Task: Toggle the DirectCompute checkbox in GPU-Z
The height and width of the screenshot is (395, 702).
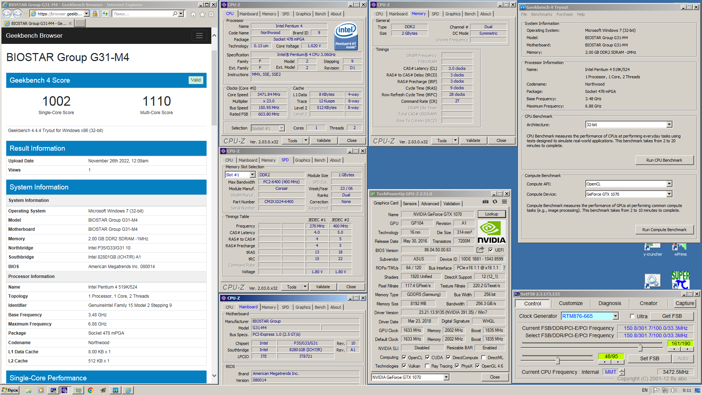Action: pos(448,358)
